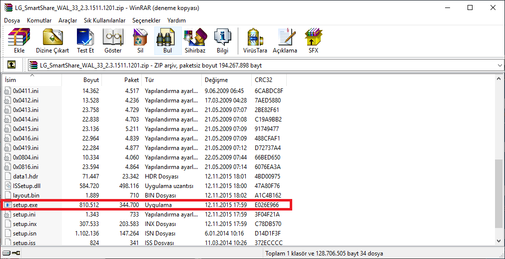Open the Dosya menu

tap(12, 20)
